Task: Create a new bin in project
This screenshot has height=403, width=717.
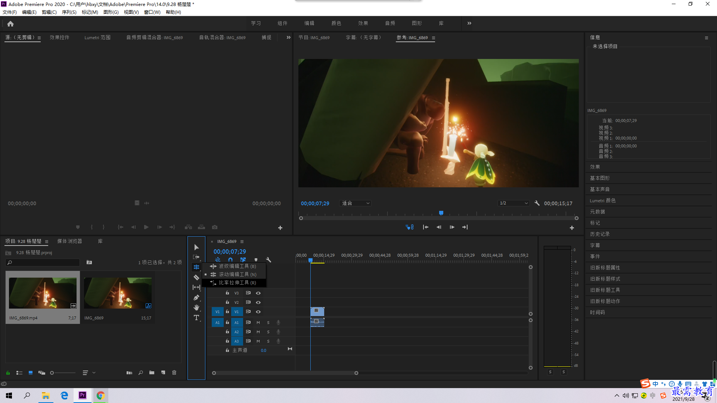Action: point(152,372)
